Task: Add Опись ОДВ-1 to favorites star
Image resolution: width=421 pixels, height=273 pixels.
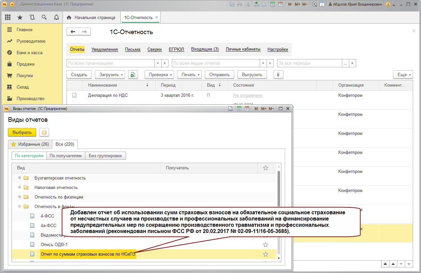Action: (265, 245)
